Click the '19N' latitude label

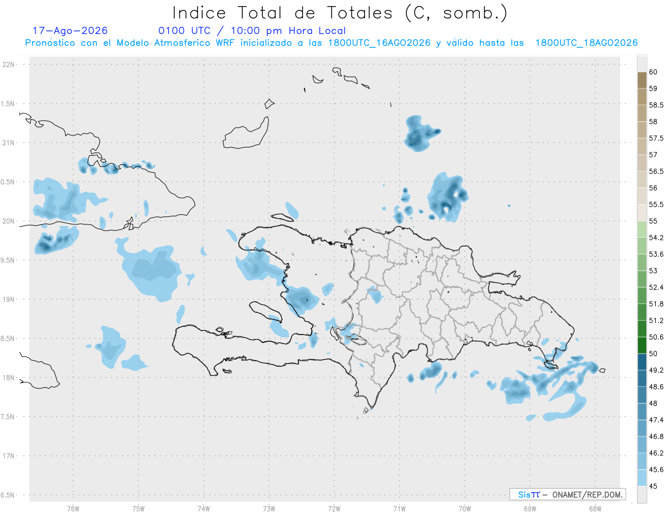coord(9,299)
